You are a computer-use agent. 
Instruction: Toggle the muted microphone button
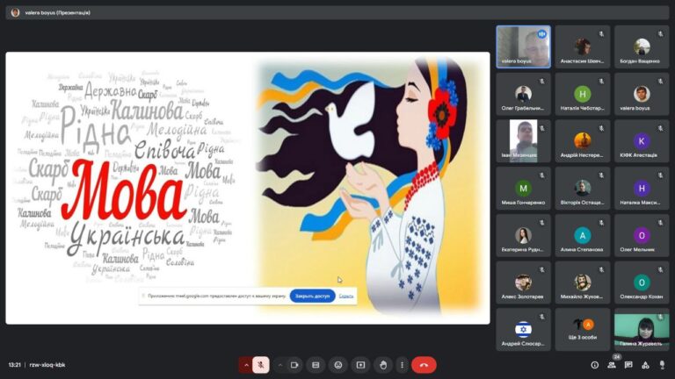[x=260, y=365]
